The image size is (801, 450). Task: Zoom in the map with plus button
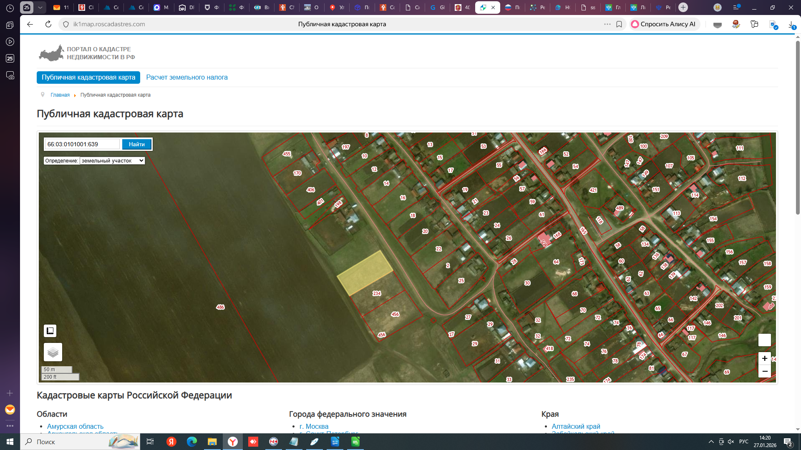click(764, 358)
